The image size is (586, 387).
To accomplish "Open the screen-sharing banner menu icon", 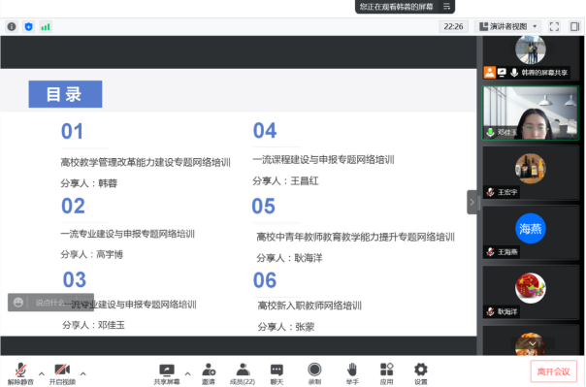I will point(446,7).
